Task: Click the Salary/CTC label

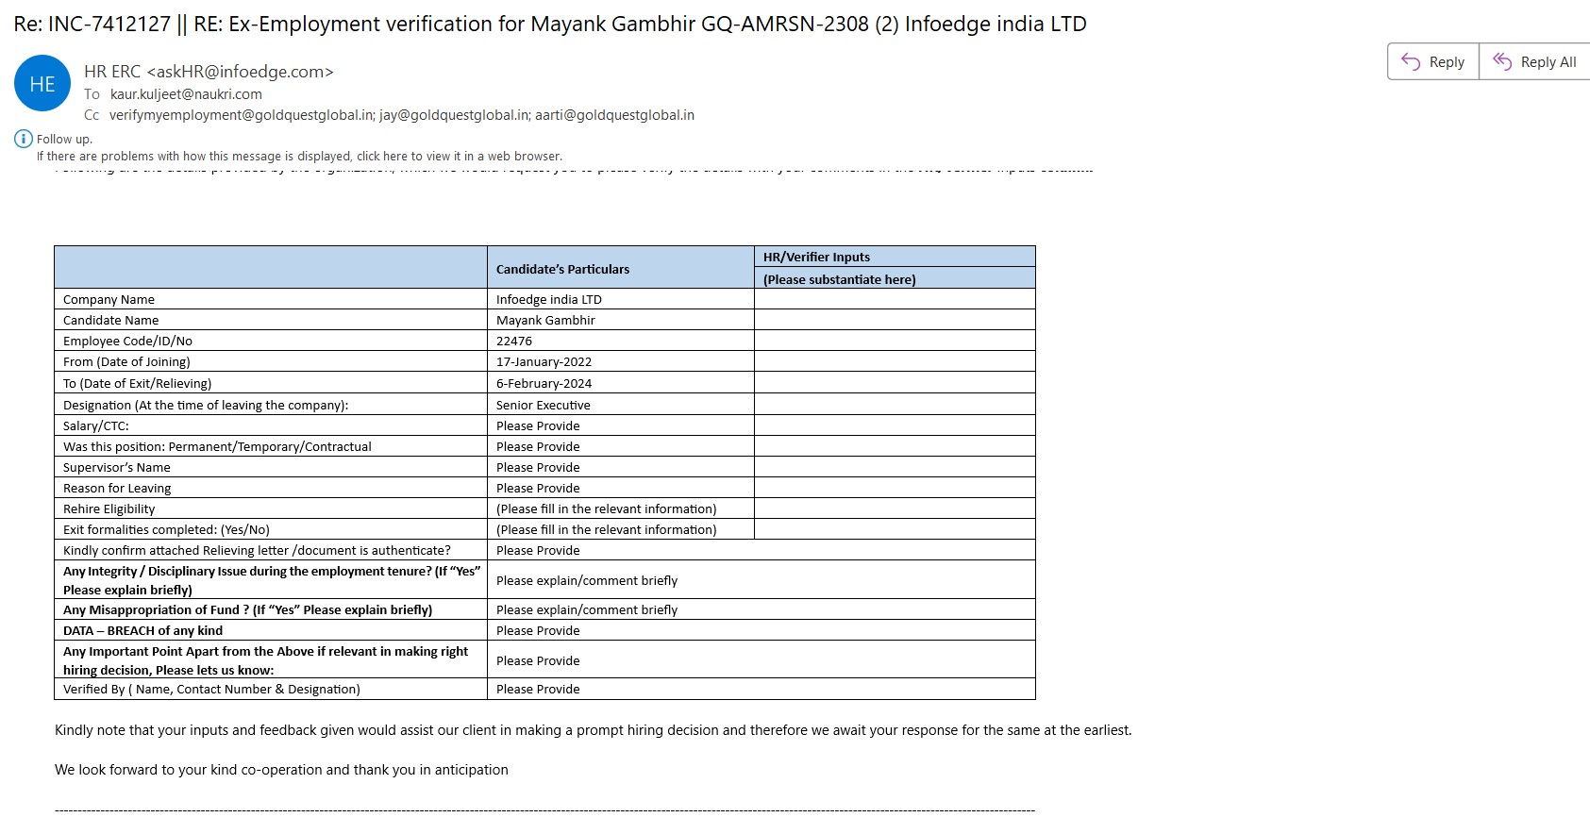Action: [95, 425]
